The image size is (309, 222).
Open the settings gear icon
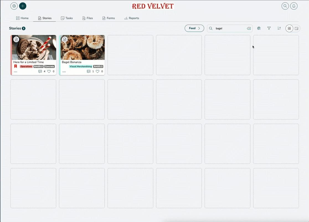[x=14, y=6]
